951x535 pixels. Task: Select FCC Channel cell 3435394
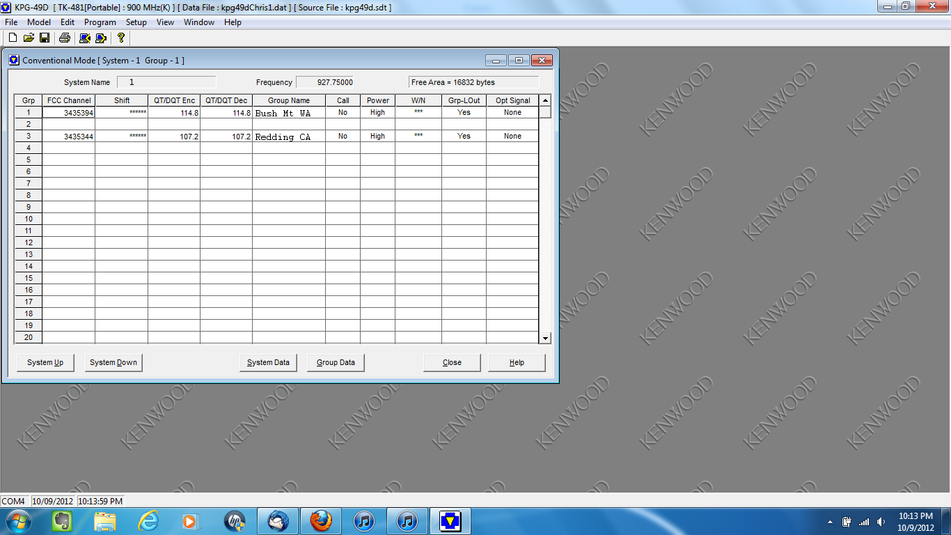(69, 113)
